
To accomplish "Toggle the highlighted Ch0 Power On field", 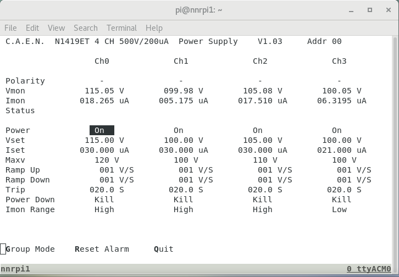I will 102,130.
